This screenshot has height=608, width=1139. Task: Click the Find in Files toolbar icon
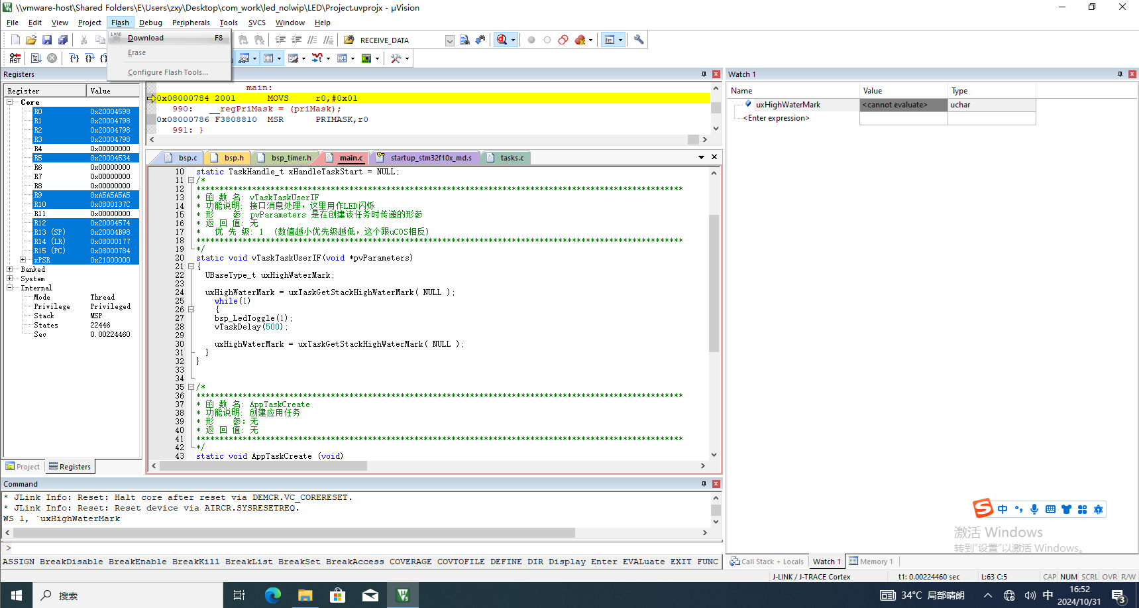pyautogui.click(x=349, y=40)
